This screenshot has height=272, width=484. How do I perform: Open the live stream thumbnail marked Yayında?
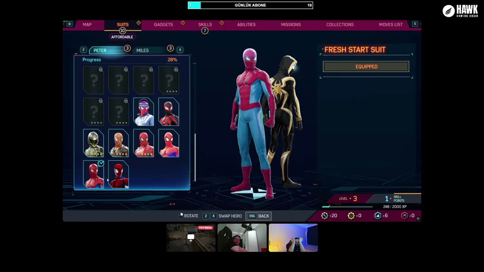[x=191, y=238]
